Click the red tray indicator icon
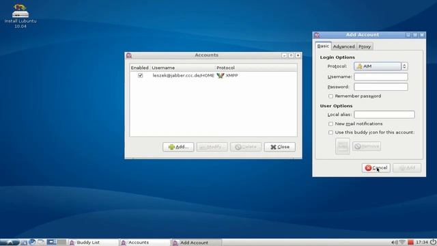The image size is (437, 246). [x=410, y=242]
